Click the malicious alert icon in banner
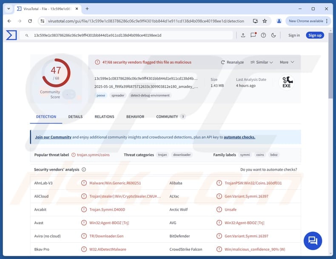336x259 pixels. click(x=97, y=62)
